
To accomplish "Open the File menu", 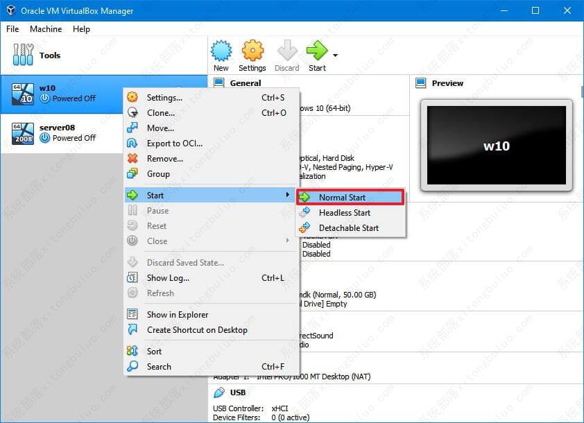I will pos(12,29).
